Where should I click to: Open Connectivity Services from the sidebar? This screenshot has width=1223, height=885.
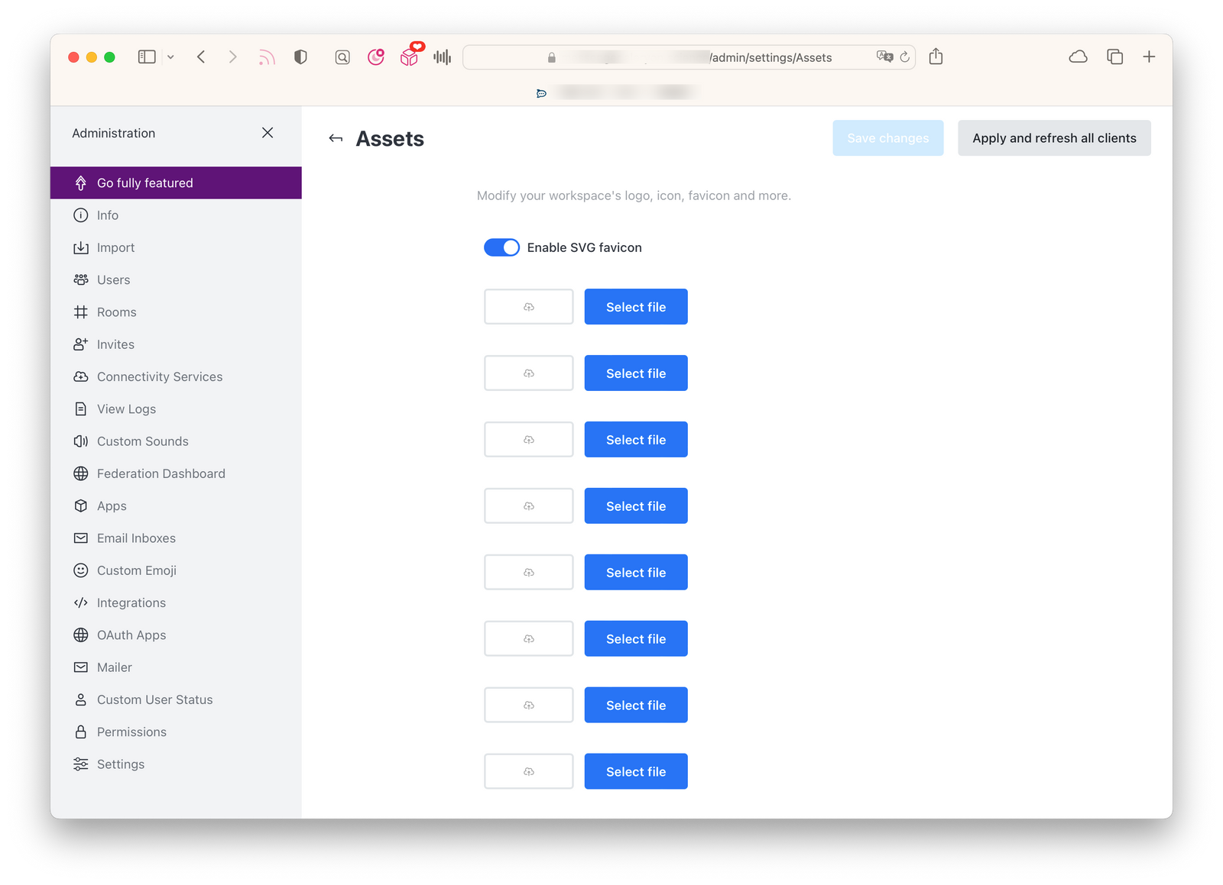[x=159, y=376]
